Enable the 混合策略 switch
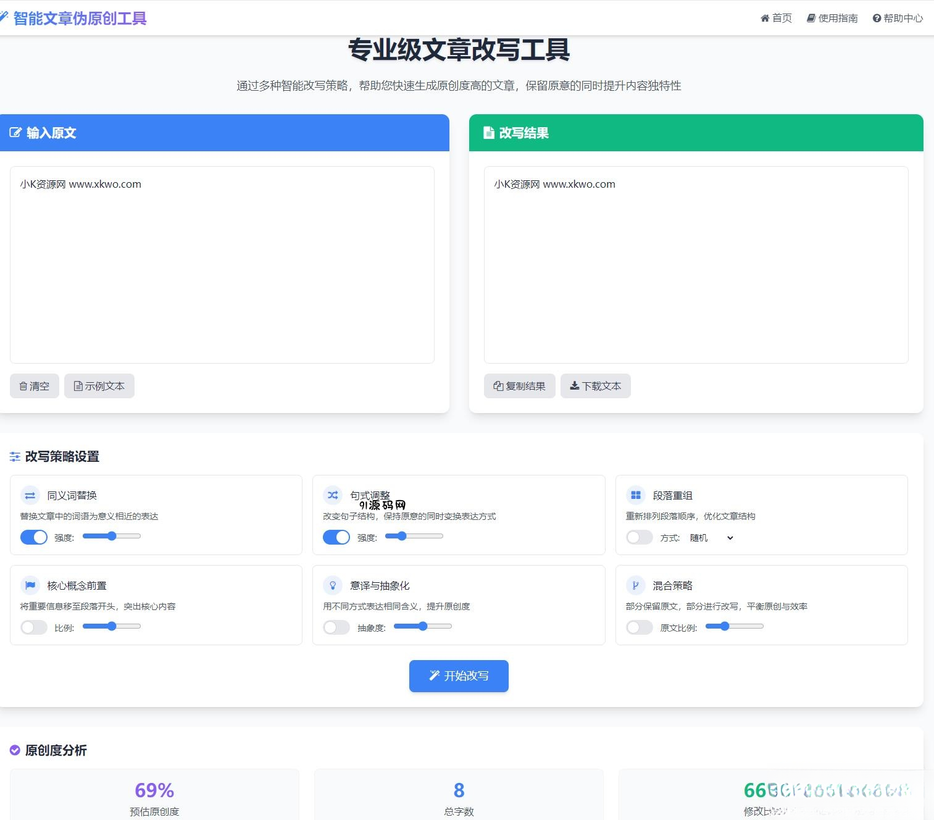This screenshot has width=934, height=820. [640, 627]
